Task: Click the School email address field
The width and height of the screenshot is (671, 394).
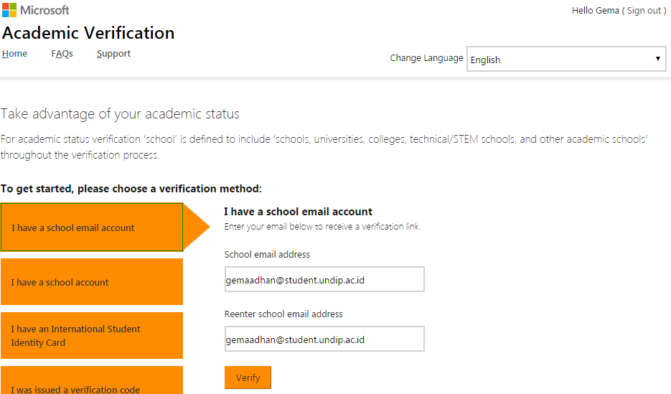Action: [324, 279]
